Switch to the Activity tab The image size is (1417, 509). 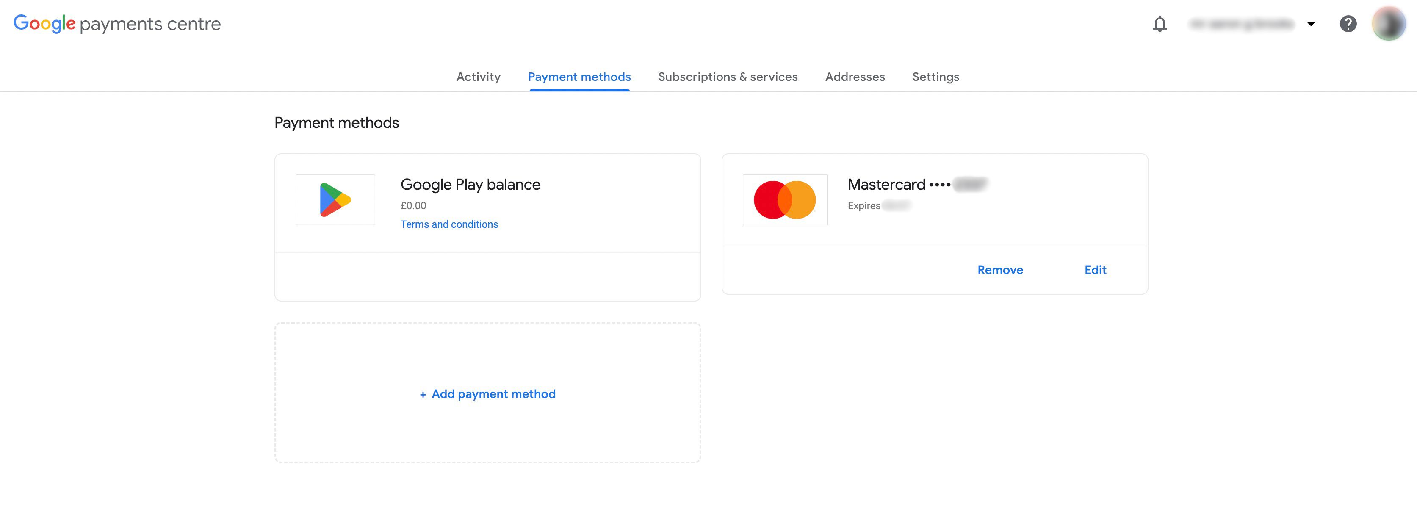(478, 77)
